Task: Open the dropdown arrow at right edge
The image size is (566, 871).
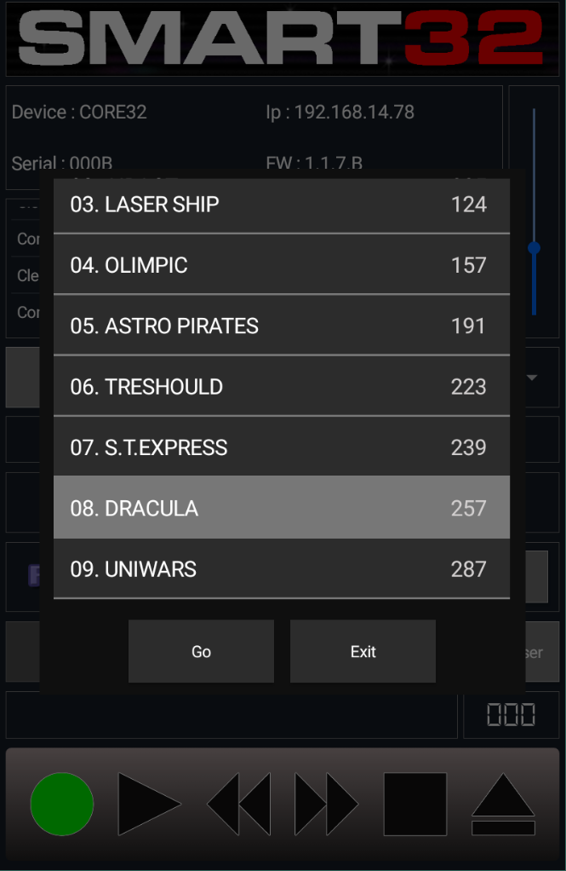Action: coord(532,378)
